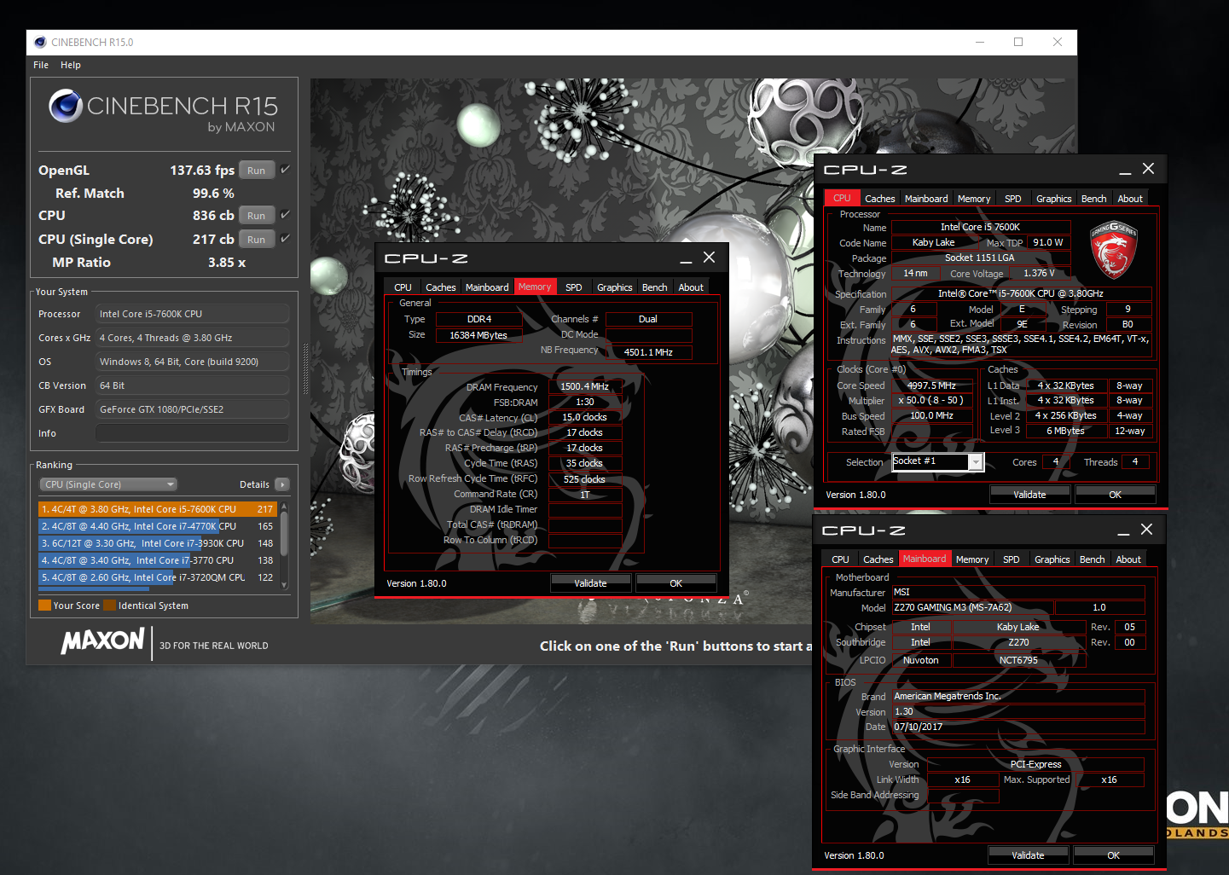Open the CPU (Single Core) ranking dropdown
Image resolution: width=1229 pixels, height=875 pixels.
click(108, 484)
